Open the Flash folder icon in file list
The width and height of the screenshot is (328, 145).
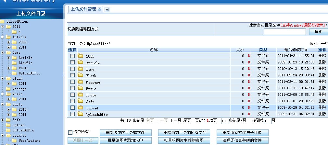(80, 75)
